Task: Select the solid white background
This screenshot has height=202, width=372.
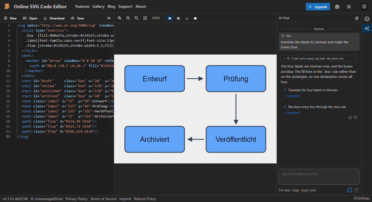Action: pyautogui.click(x=195, y=18)
